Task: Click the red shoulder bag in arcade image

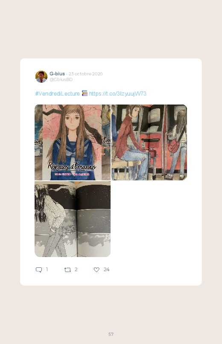Action: [x=173, y=146]
